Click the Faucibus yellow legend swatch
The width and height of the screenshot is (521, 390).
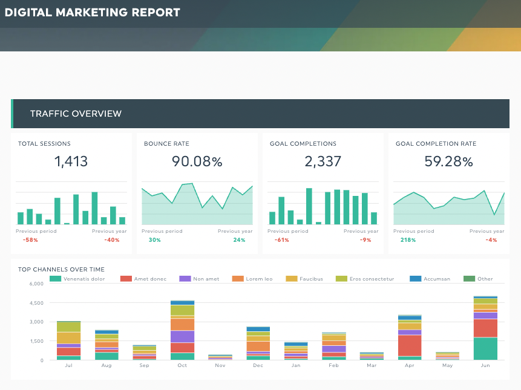click(292, 279)
